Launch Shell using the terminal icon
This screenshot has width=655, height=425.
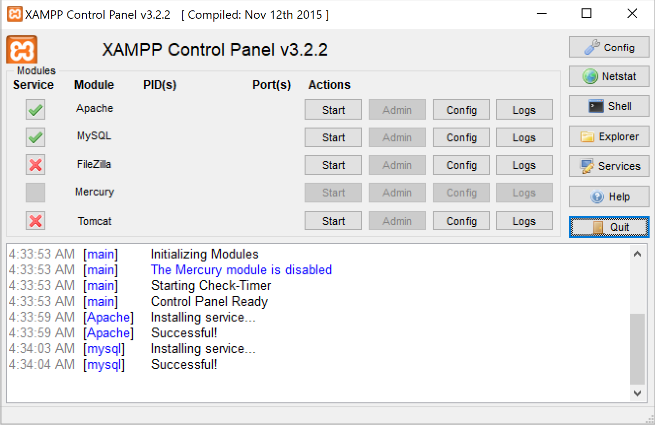(596, 106)
